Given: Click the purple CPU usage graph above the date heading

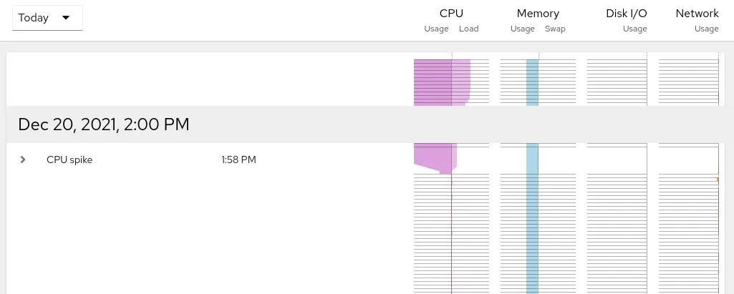Looking at the screenshot, I should click(433, 82).
